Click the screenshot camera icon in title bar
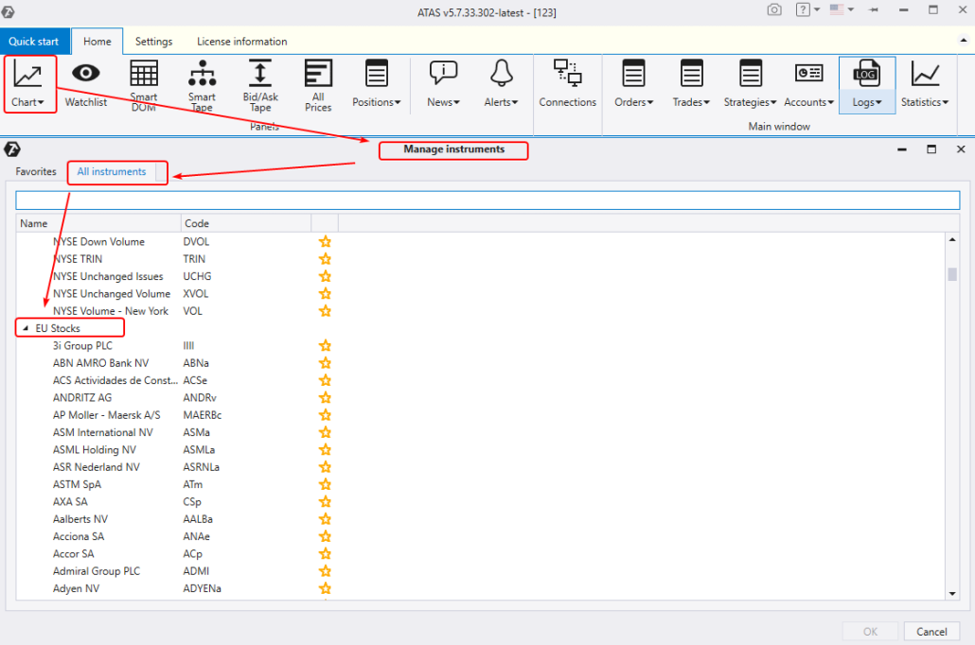This screenshot has height=645, width=975. coord(774,9)
